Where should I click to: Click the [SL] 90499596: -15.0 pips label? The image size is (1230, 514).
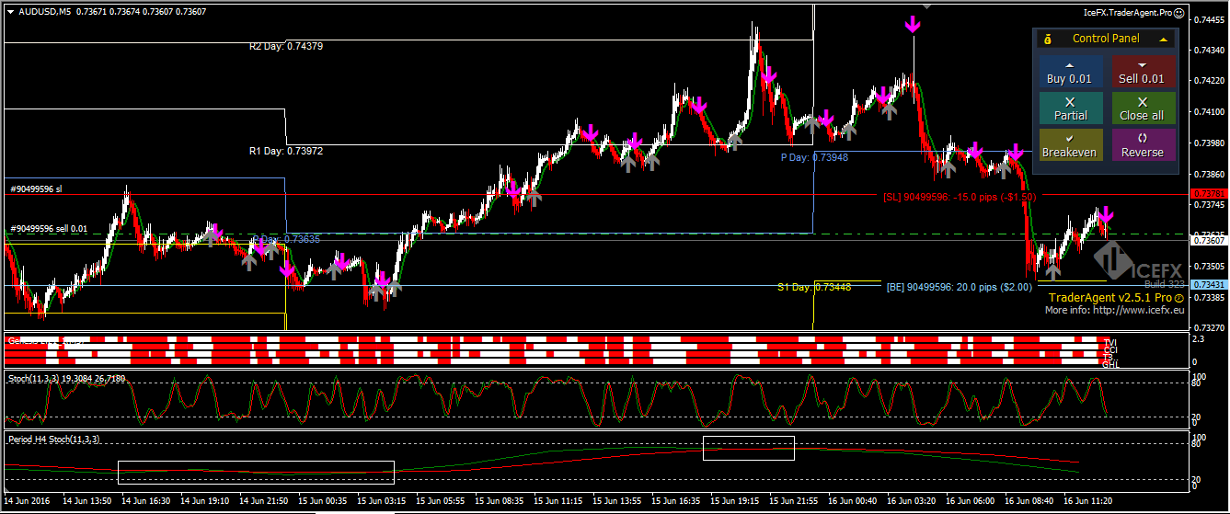coord(960,197)
